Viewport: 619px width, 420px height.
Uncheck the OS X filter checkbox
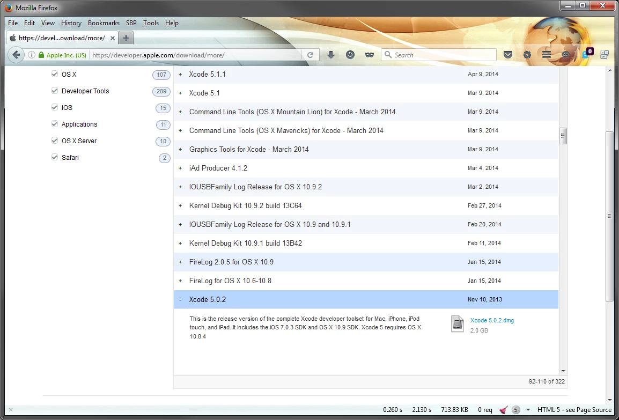pos(55,74)
